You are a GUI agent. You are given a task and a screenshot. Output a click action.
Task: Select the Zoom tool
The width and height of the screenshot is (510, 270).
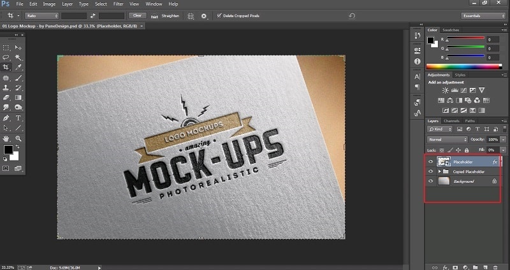click(18, 138)
